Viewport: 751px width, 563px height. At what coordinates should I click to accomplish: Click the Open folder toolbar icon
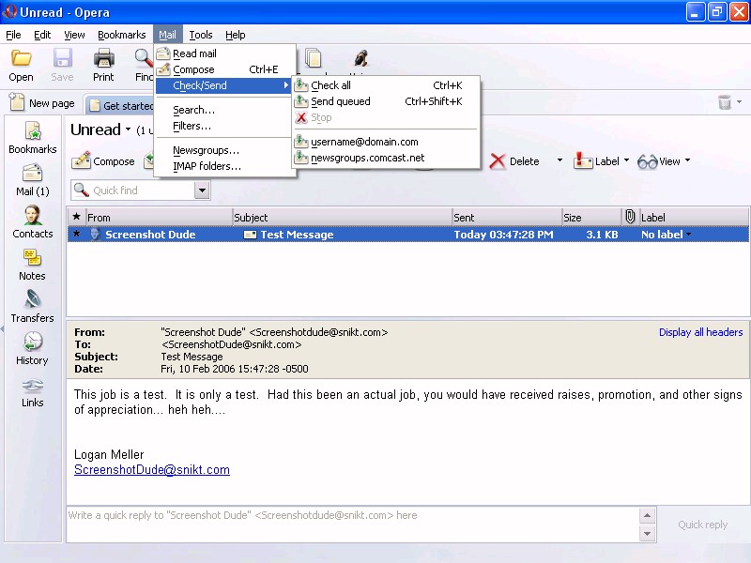[x=21, y=58]
